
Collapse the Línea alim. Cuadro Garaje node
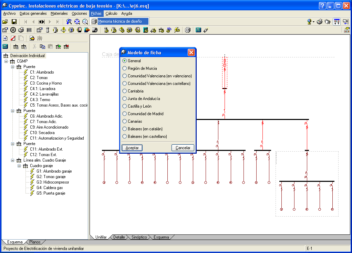12,160
